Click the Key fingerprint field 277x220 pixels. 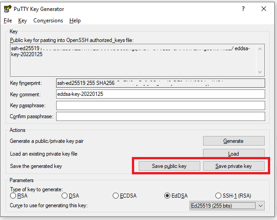click(161, 83)
